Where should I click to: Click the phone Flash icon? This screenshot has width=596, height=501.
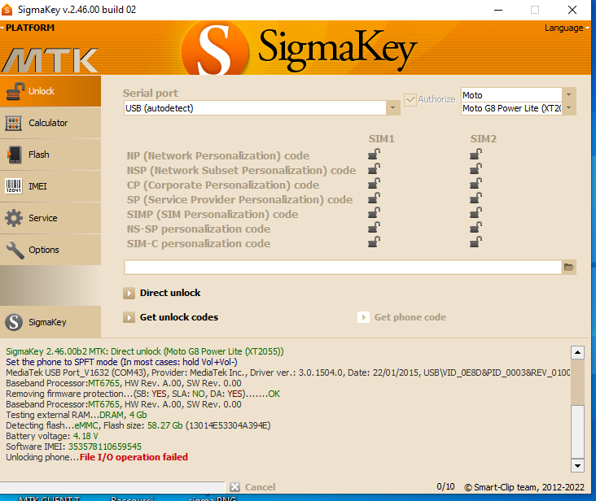[15, 155]
